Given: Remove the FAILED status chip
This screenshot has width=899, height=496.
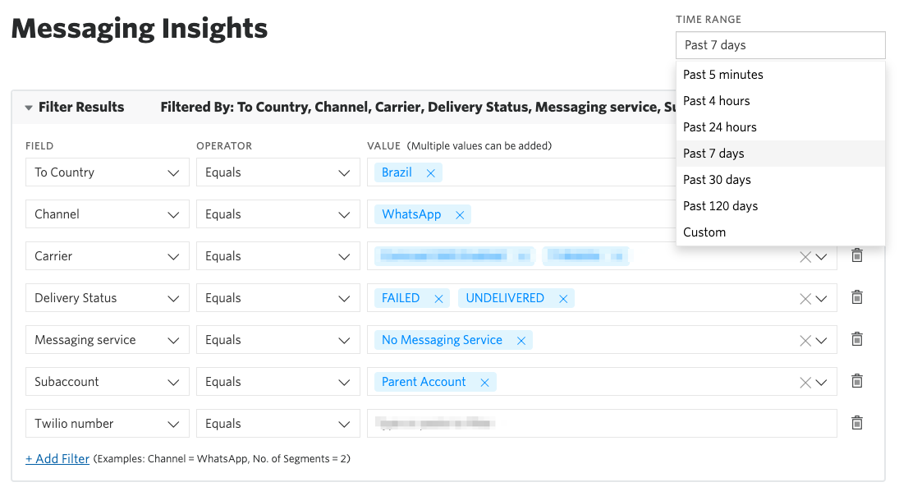Looking at the screenshot, I should 438,298.
